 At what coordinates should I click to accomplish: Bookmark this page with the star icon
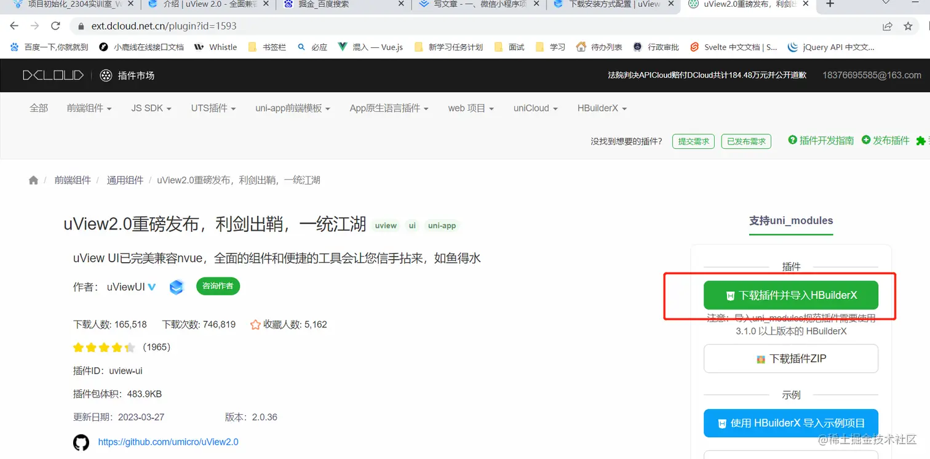(x=908, y=26)
